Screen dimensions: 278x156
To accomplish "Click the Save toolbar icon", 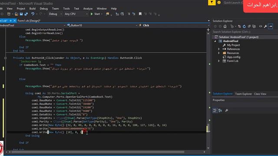I will coord(21,14).
